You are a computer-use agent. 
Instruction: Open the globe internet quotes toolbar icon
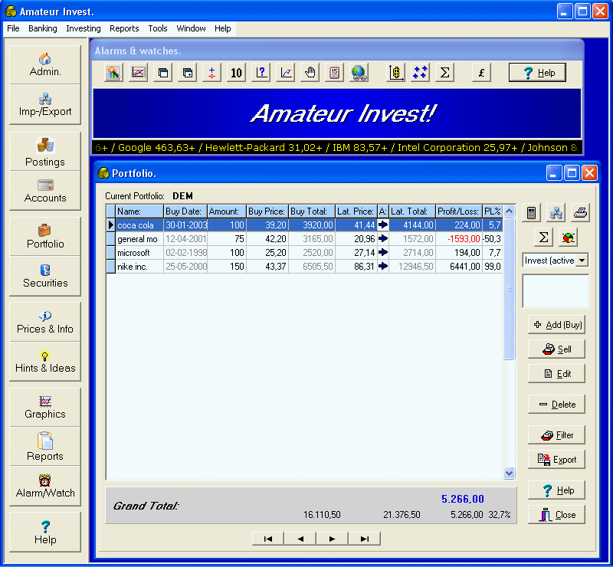[359, 71]
